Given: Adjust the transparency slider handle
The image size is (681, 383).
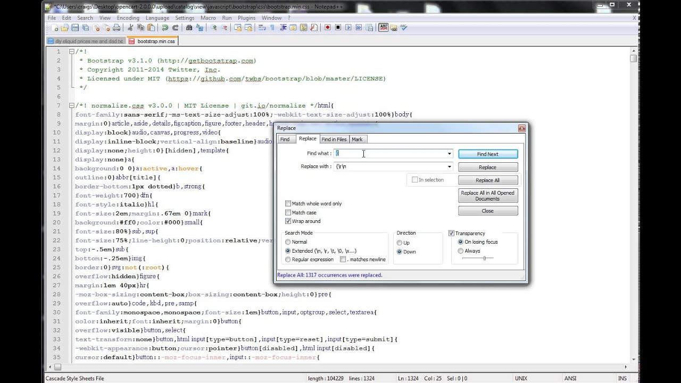Looking at the screenshot, I should 484,259.
